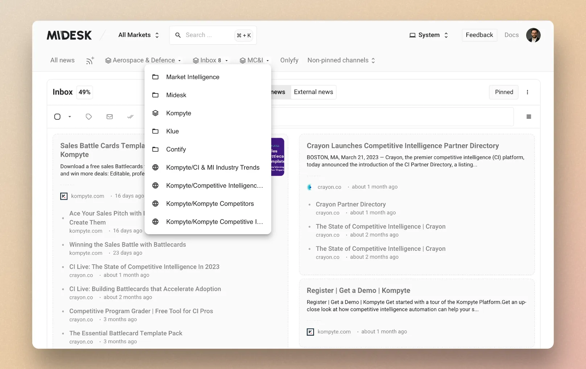The width and height of the screenshot is (586, 369).
Task: Click the 49% inbox progress badge
Action: click(84, 92)
